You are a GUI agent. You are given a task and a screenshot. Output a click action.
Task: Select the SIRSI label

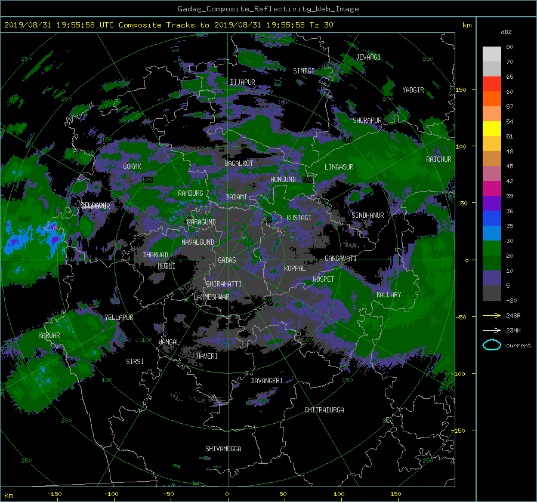point(135,362)
